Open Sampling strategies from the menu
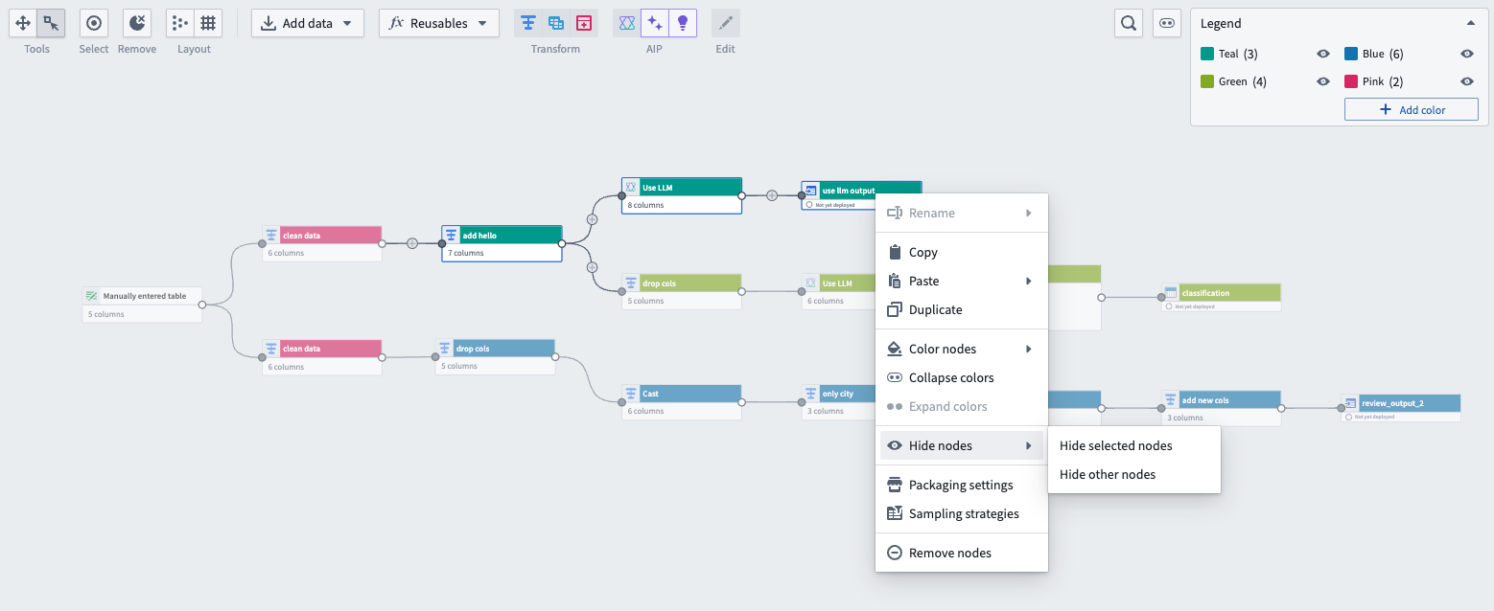The width and height of the screenshot is (1494, 611). [962, 513]
